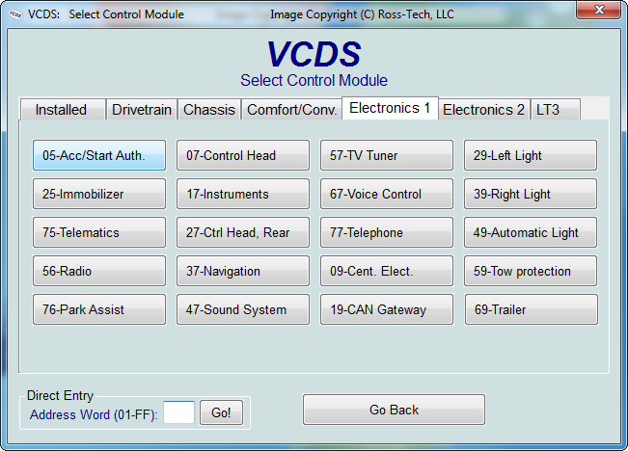The image size is (628, 451).
Task: Open the 37-Navigation module
Action: 243,271
